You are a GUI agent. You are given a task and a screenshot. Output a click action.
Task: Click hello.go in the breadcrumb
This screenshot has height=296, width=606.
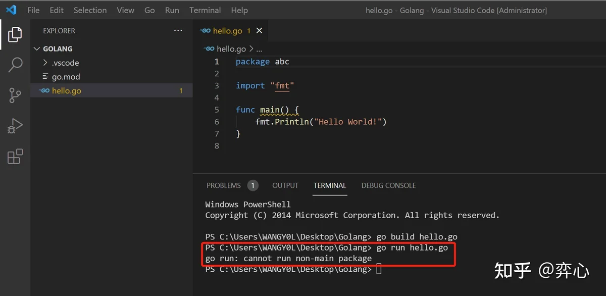(x=231, y=49)
